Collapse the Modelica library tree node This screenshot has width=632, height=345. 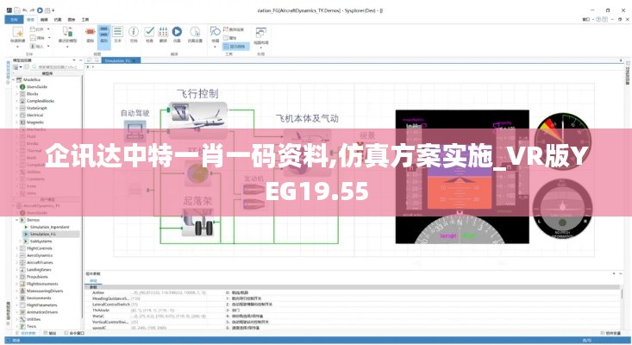[x=14, y=80]
